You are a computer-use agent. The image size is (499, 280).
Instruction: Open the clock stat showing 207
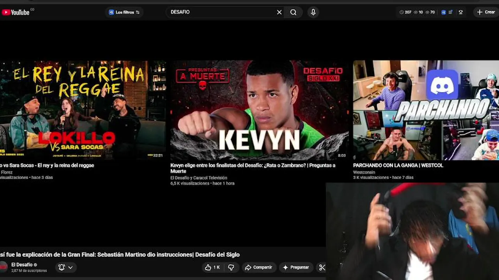click(x=405, y=12)
